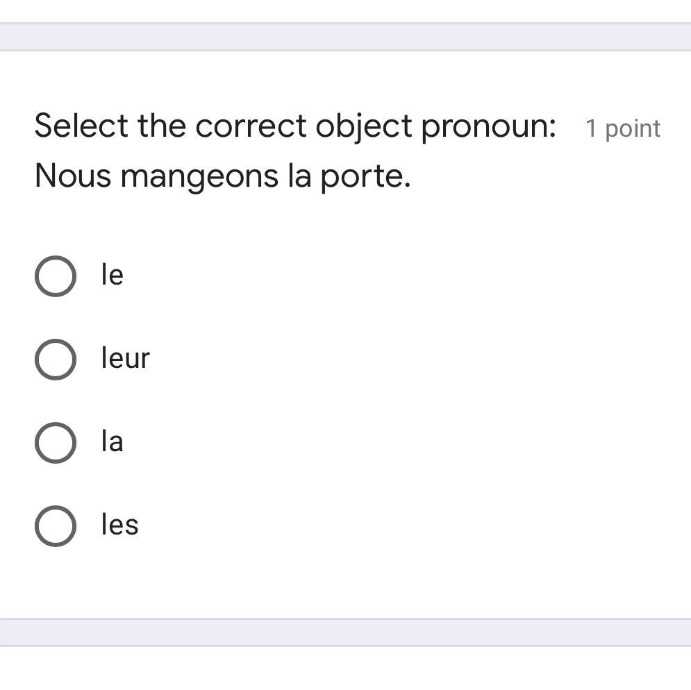This screenshot has width=691, height=690.
Task: Pick the "les" radio button
Action: click(x=56, y=526)
